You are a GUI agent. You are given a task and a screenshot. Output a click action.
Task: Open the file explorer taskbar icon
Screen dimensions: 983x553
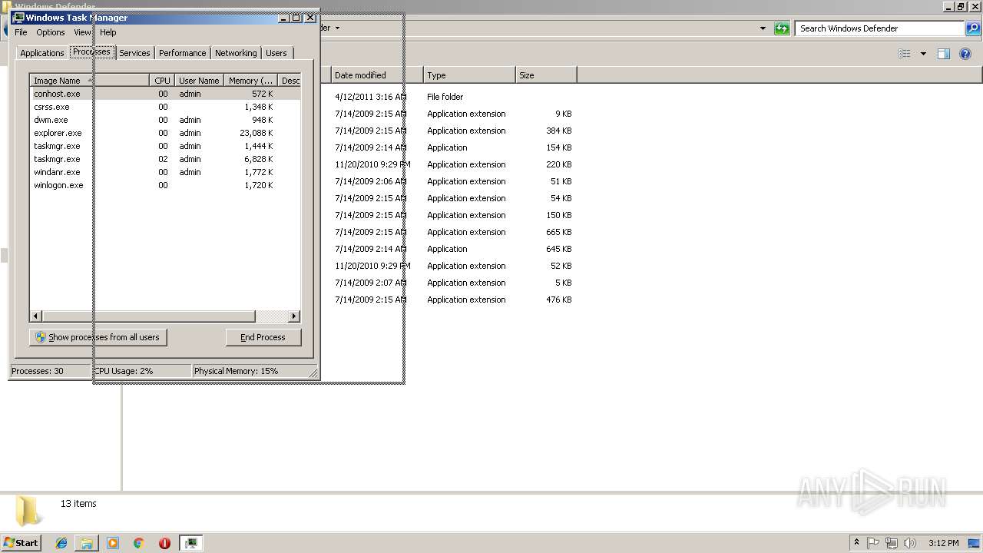tap(87, 543)
